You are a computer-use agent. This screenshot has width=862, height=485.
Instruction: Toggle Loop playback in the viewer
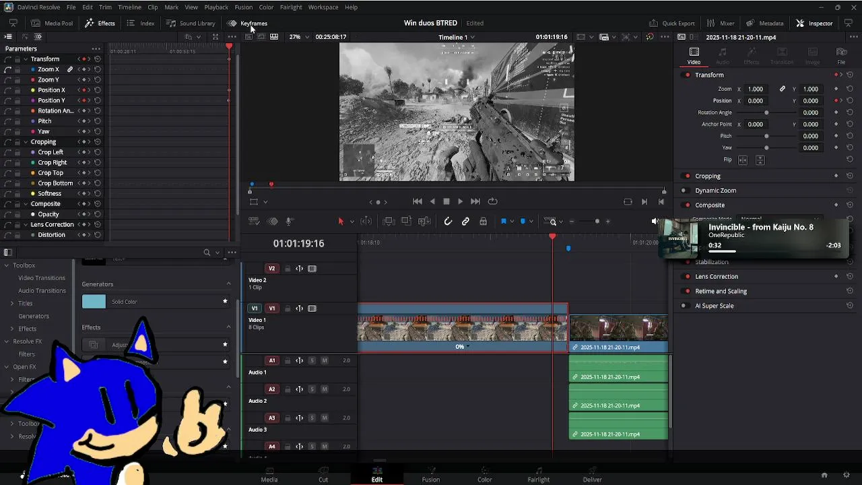pyautogui.click(x=493, y=201)
